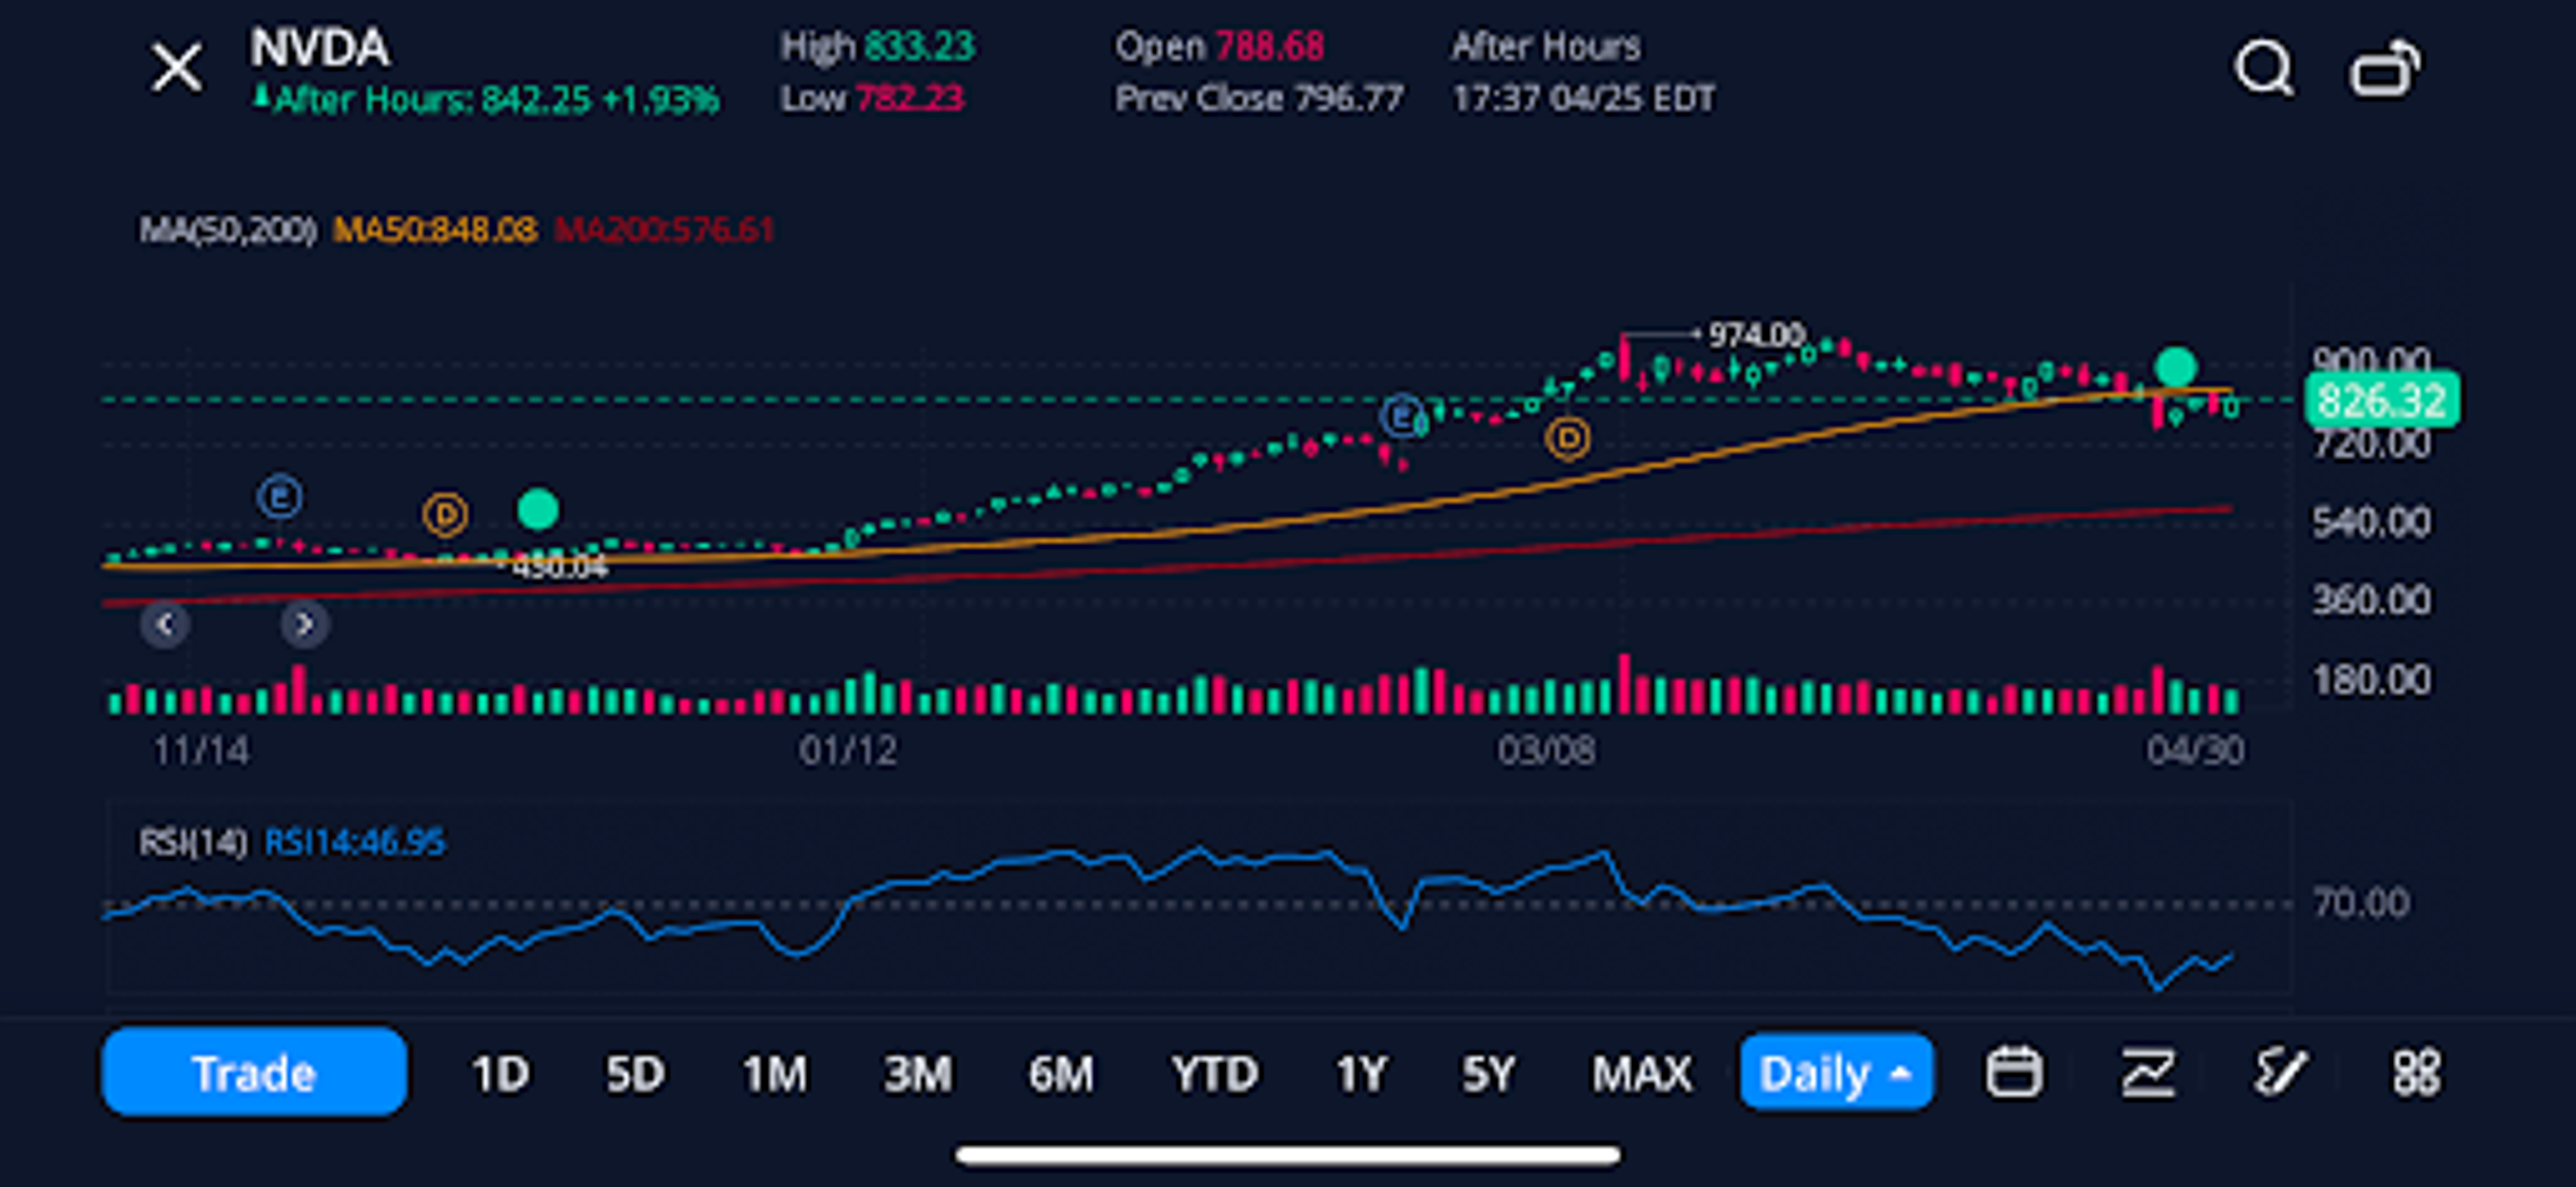Click the 180.00 price axis label
The image size is (2576, 1187).
[x=2371, y=680]
